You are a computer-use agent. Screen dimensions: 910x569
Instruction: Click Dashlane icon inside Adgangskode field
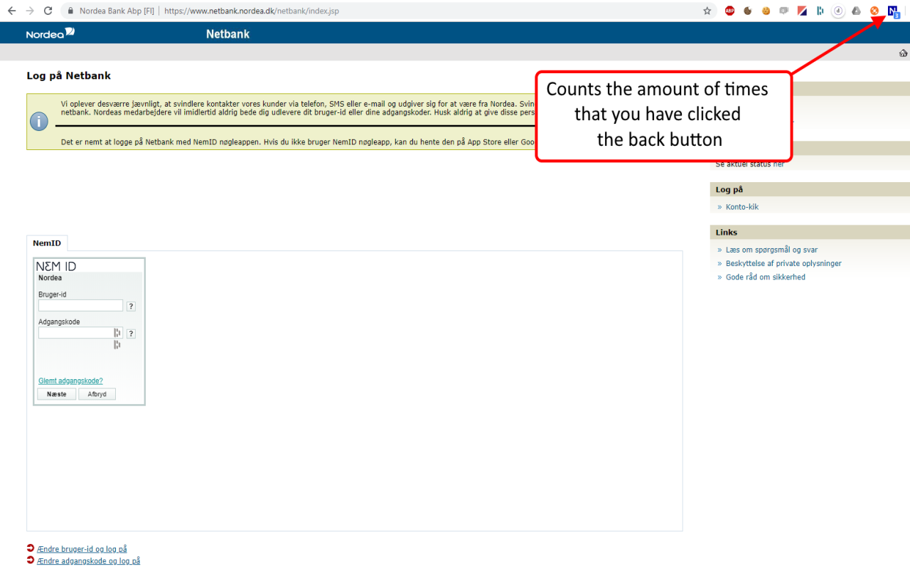pos(117,333)
